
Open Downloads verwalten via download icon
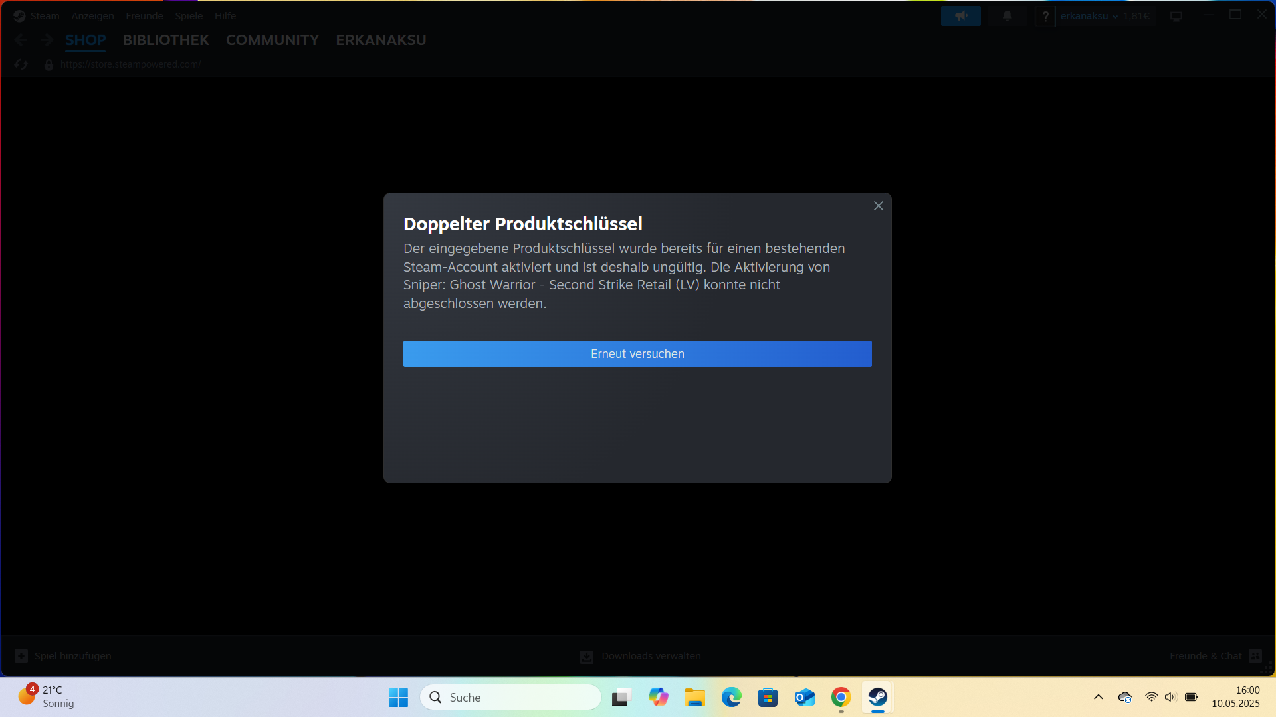coord(586,656)
